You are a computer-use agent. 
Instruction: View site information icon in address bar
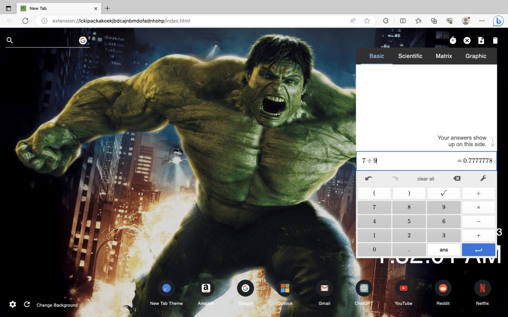tap(44, 21)
